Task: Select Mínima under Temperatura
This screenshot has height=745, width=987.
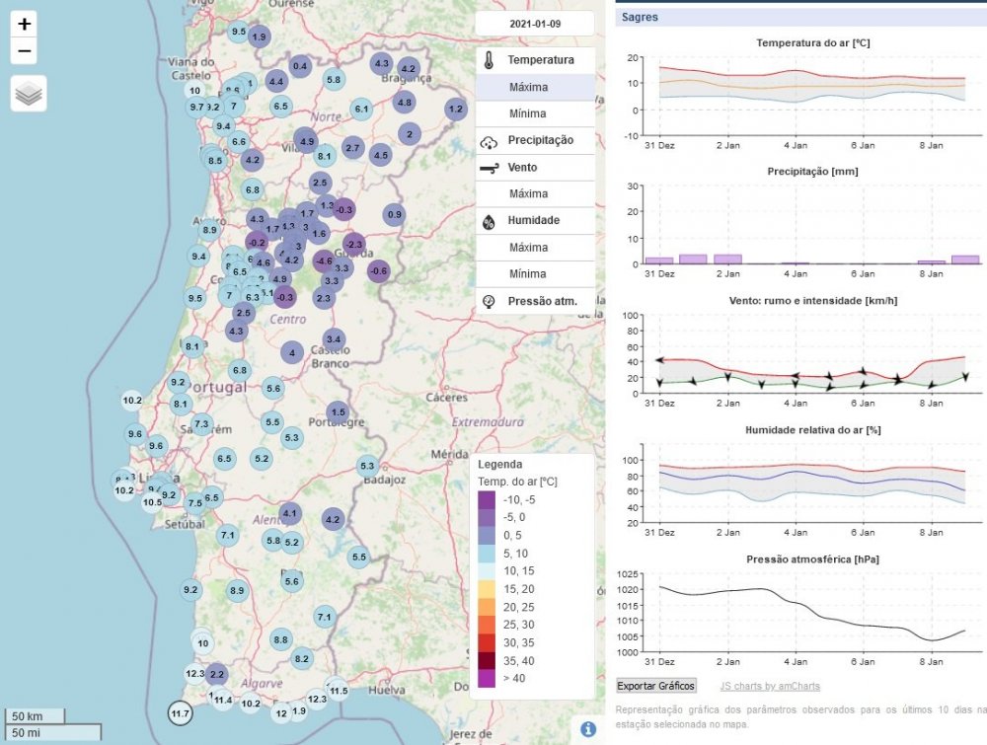Action: click(528, 114)
